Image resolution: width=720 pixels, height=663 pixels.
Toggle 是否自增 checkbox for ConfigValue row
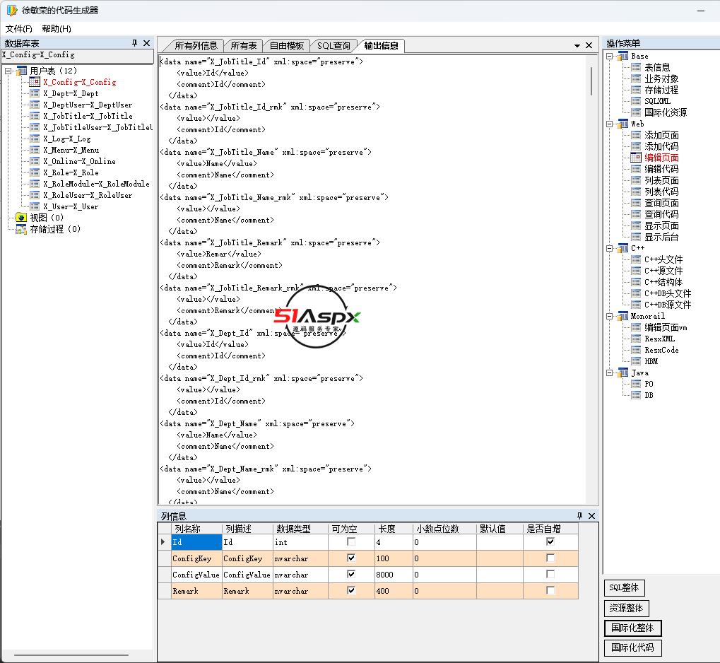pyautogui.click(x=550, y=574)
